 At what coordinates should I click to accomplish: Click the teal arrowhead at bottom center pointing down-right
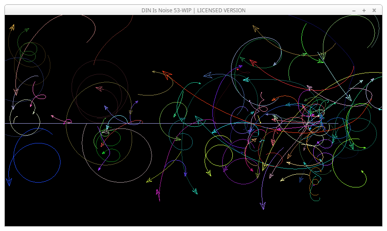(x=195, y=191)
